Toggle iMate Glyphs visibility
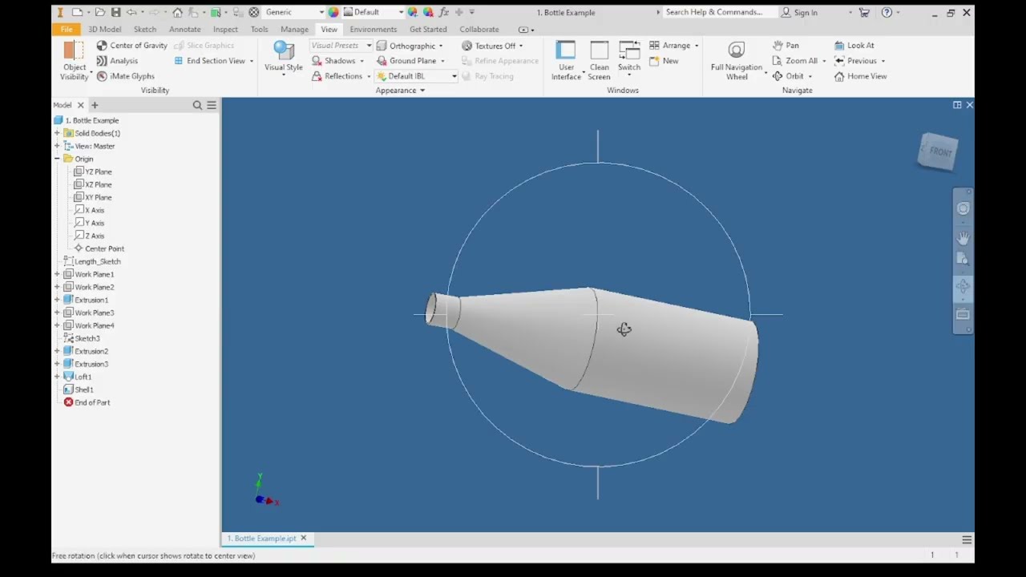The image size is (1026, 577). (x=126, y=76)
